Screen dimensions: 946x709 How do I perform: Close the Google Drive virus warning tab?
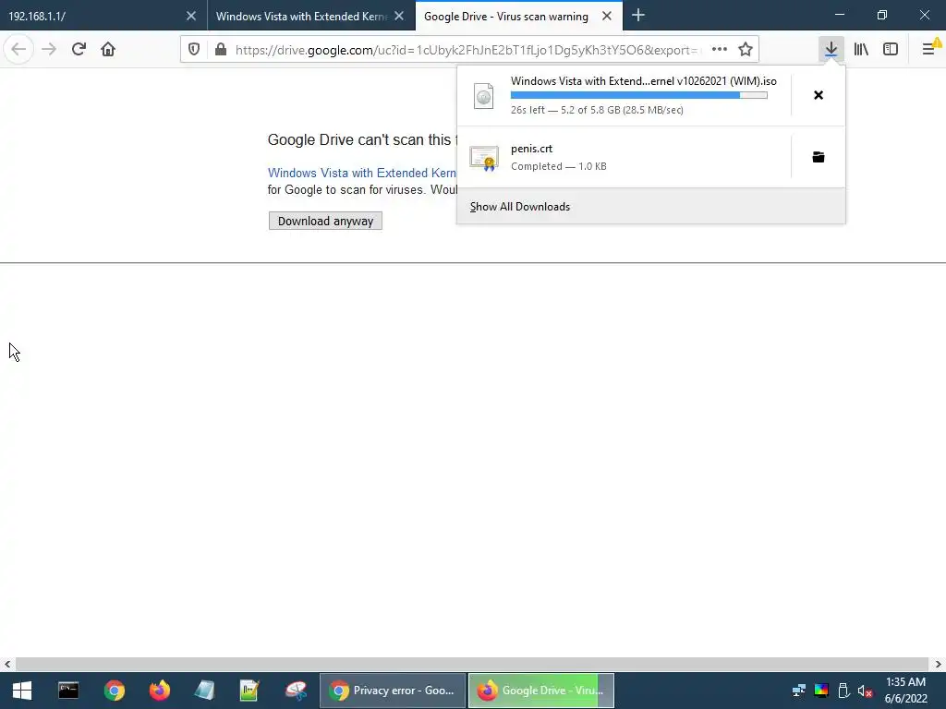607,17
